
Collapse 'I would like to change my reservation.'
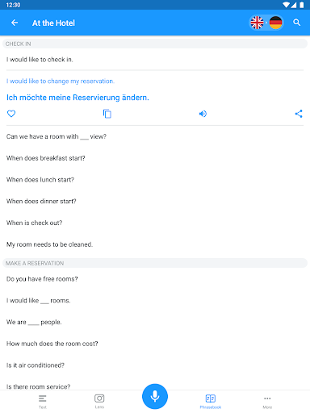(x=61, y=81)
